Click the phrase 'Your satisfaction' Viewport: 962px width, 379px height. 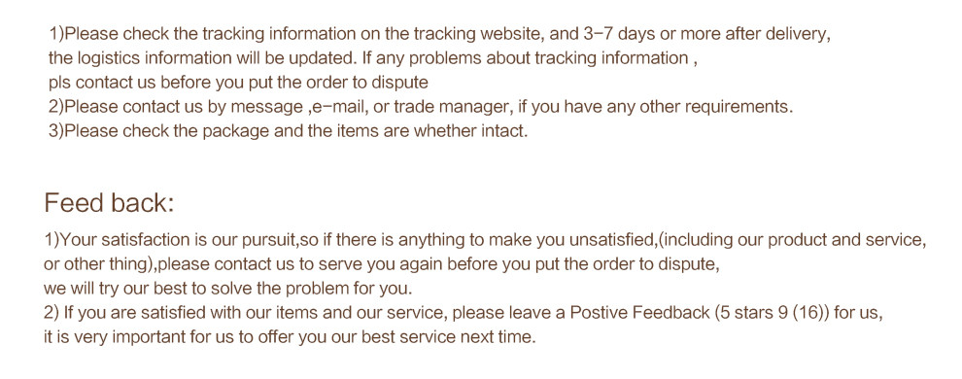tap(118, 240)
